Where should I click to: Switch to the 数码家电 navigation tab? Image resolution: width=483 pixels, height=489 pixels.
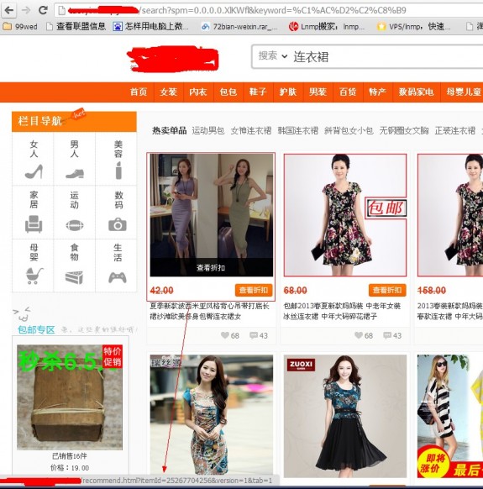(x=417, y=92)
